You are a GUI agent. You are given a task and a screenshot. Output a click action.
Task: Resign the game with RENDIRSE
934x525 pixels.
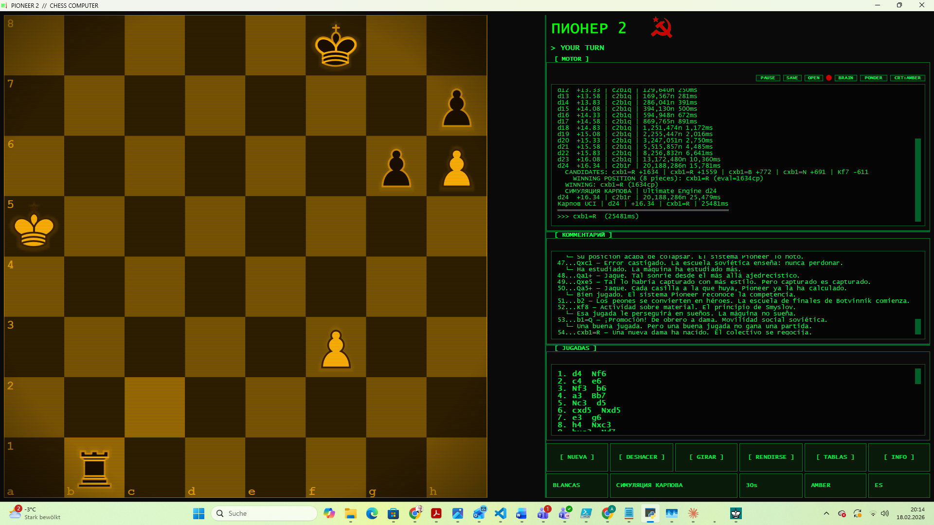(771, 457)
